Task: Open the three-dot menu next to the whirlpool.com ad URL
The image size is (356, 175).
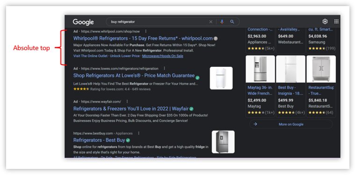Action: coord(146,31)
